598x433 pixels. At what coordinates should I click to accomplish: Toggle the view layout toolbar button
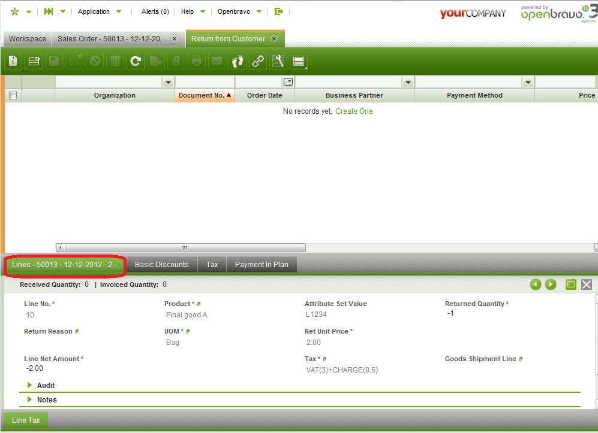tap(298, 61)
